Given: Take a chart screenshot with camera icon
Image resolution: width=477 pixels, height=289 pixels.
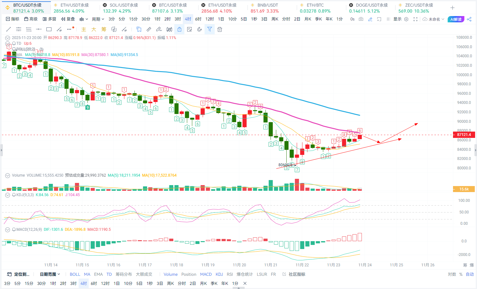Looking at the screenshot, I should click(x=361, y=19).
